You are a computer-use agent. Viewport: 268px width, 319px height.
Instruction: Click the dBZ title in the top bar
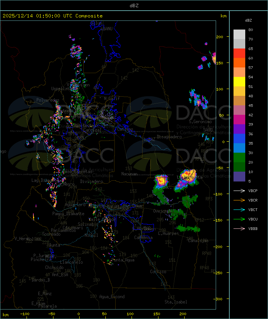point(134,5)
